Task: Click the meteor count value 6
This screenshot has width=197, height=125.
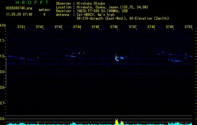Action: [44, 14]
